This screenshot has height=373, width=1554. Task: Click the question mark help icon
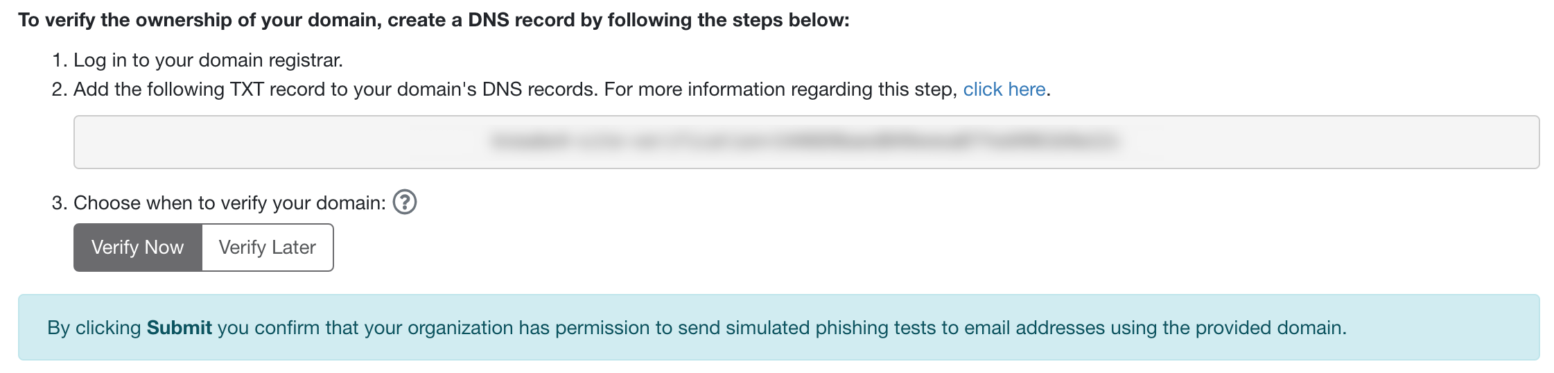(405, 202)
